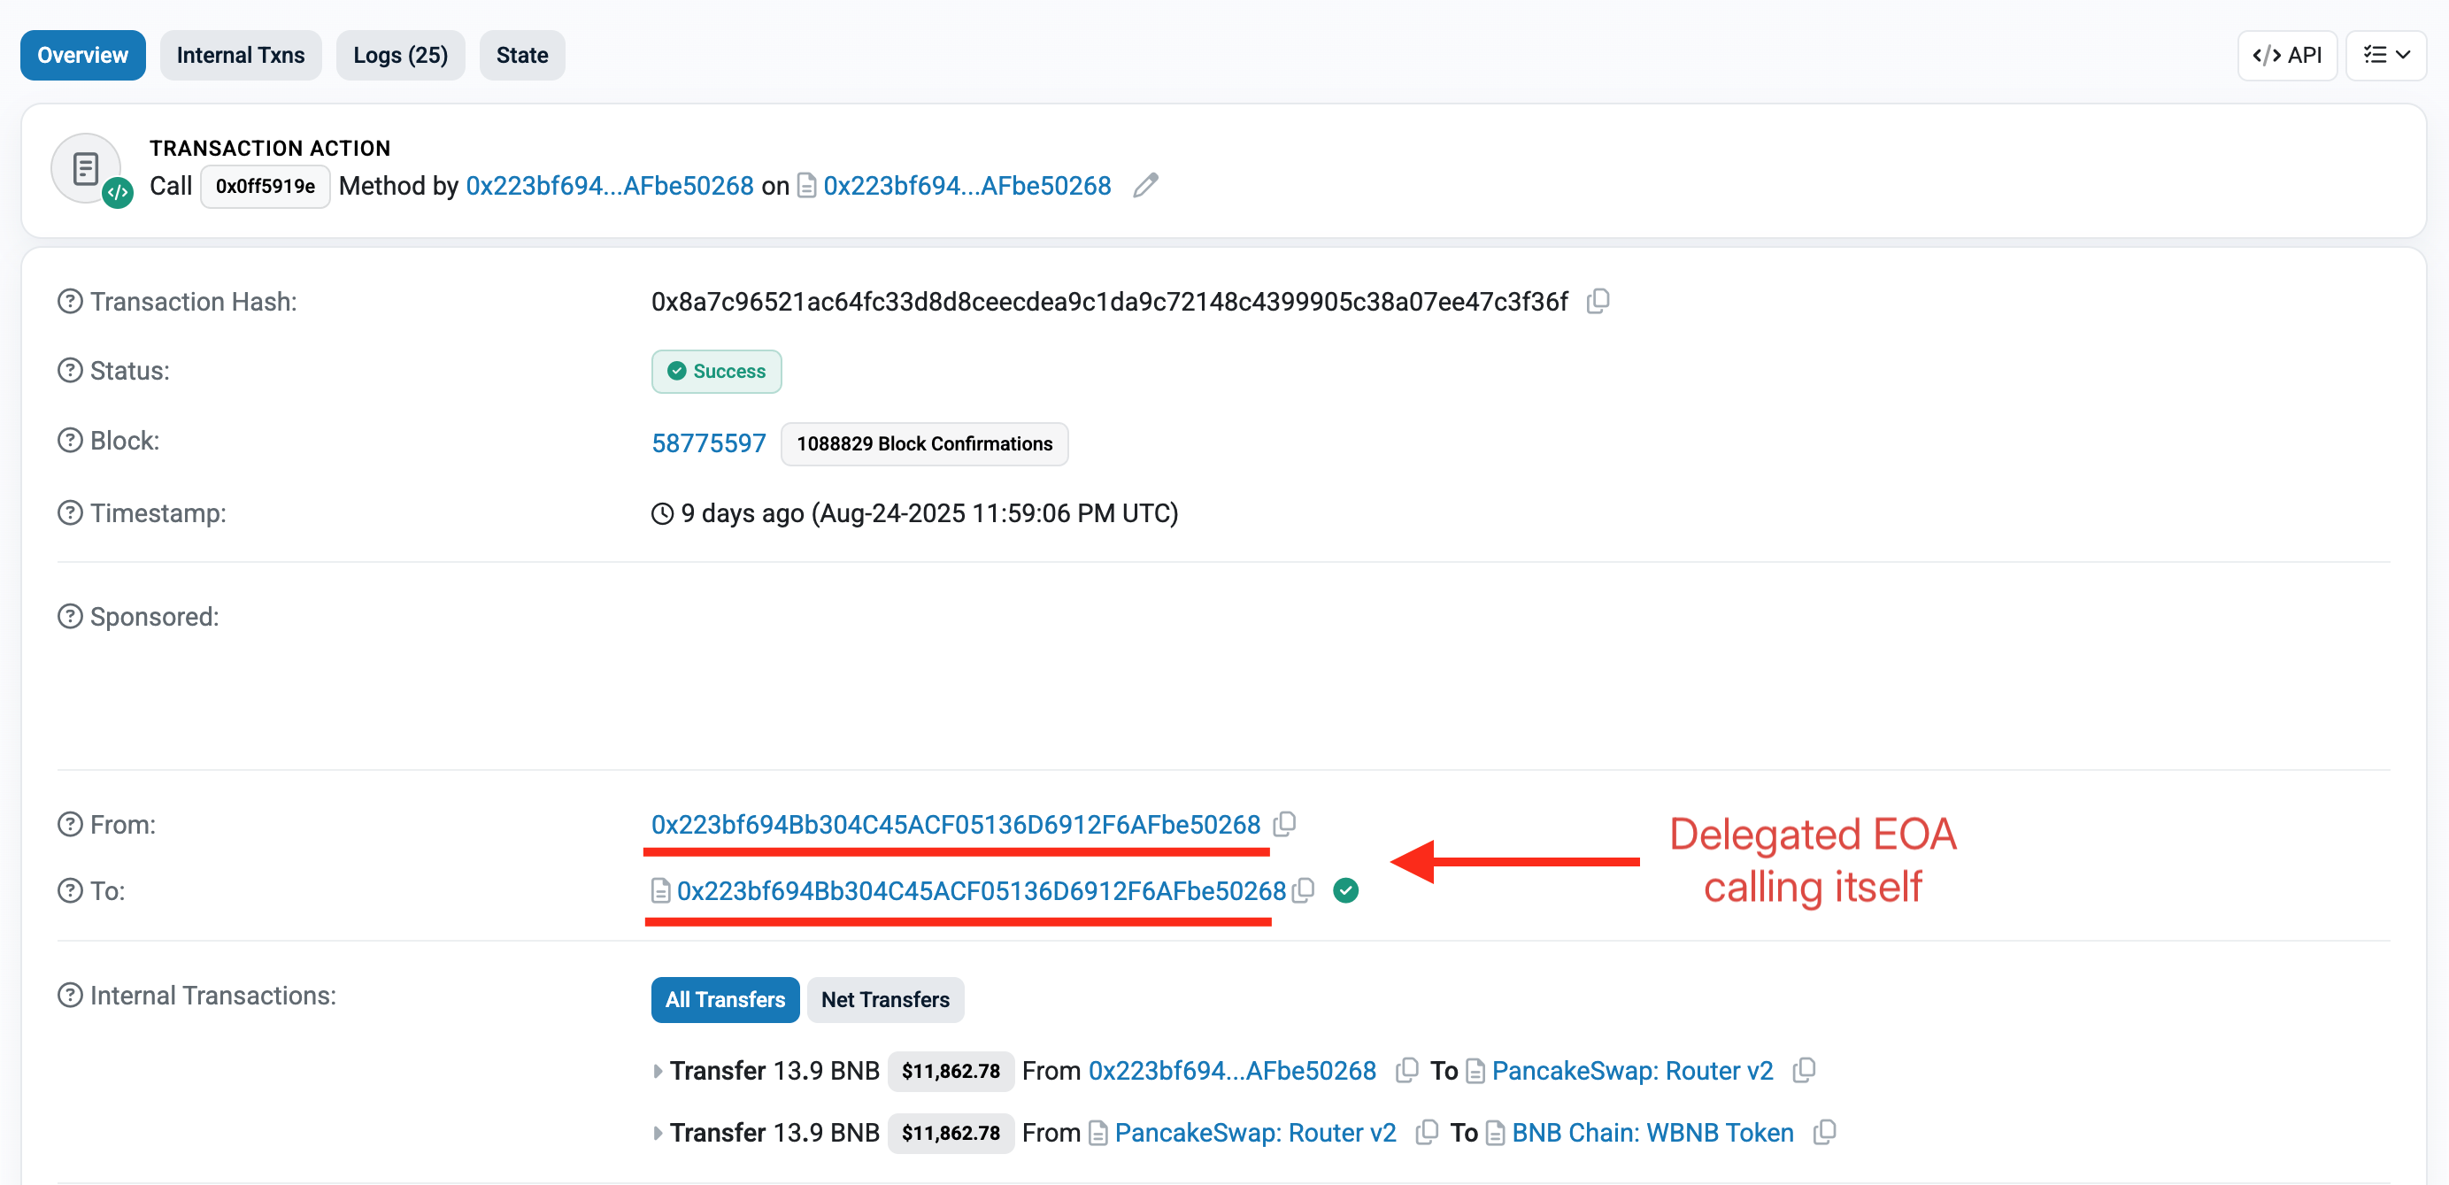The width and height of the screenshot is (2449, 1185).
Task: Open the list options dropdown beside API
Action: pos(2385,55)
